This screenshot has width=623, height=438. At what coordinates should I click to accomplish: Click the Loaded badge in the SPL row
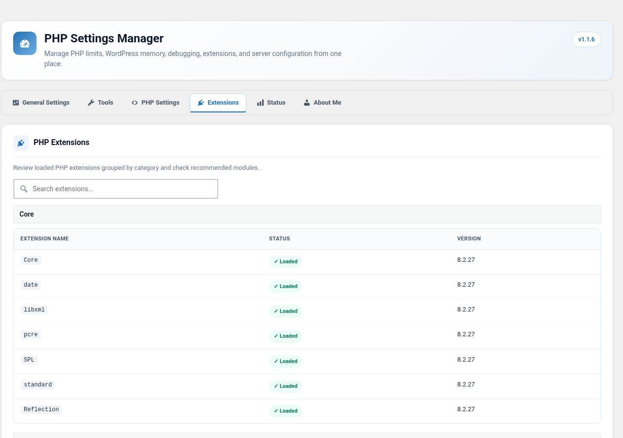(286, 362)
